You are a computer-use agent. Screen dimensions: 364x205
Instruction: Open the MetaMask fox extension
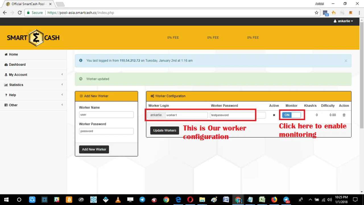[x=351, y=13]
